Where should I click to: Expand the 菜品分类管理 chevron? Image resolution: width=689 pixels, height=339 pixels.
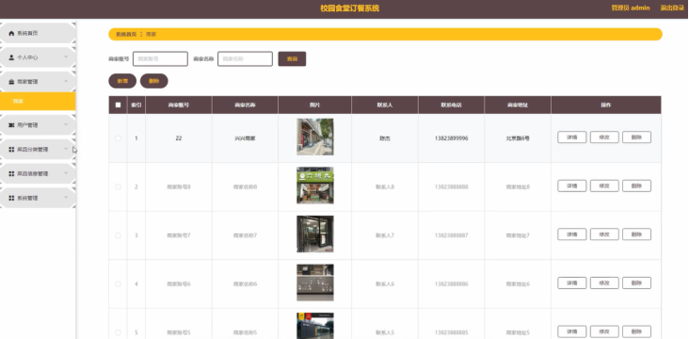tap(66, 149)
